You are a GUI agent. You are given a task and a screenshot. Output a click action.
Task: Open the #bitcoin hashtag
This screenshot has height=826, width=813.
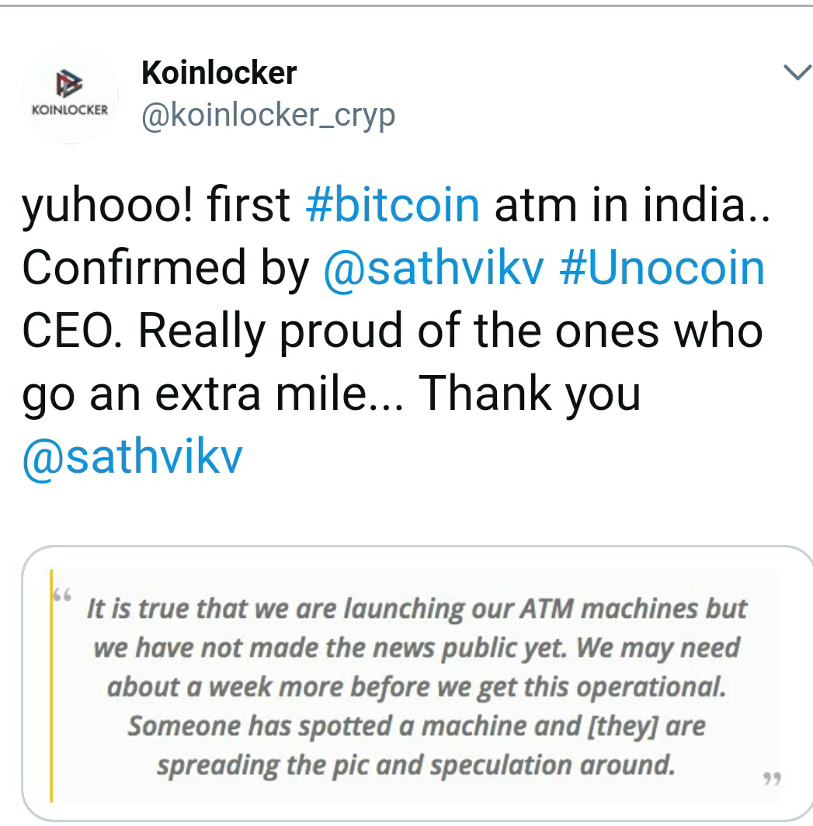pyautogui.click(x=393, y=205)
